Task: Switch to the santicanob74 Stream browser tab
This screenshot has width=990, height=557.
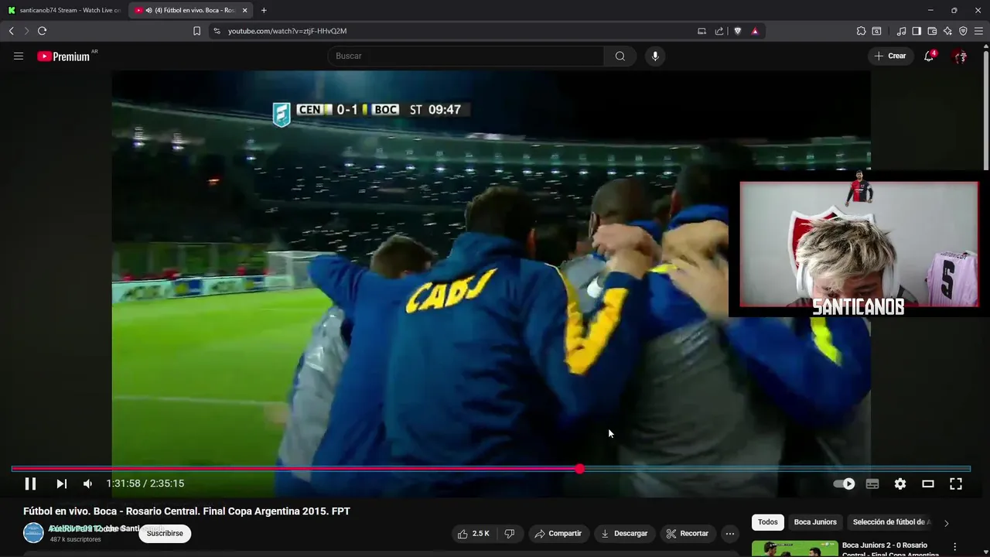Action: (65, 10)
